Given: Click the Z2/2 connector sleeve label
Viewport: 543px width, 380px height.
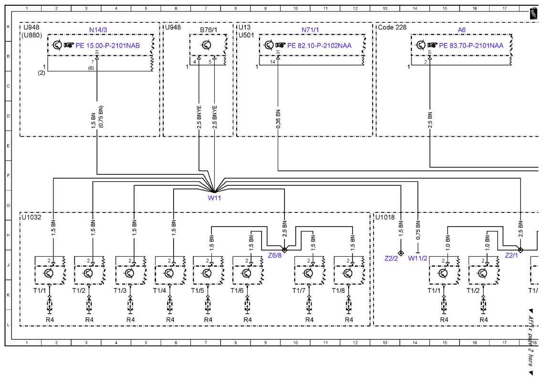Looking at the screenshot, I should [x=391, y=259].
